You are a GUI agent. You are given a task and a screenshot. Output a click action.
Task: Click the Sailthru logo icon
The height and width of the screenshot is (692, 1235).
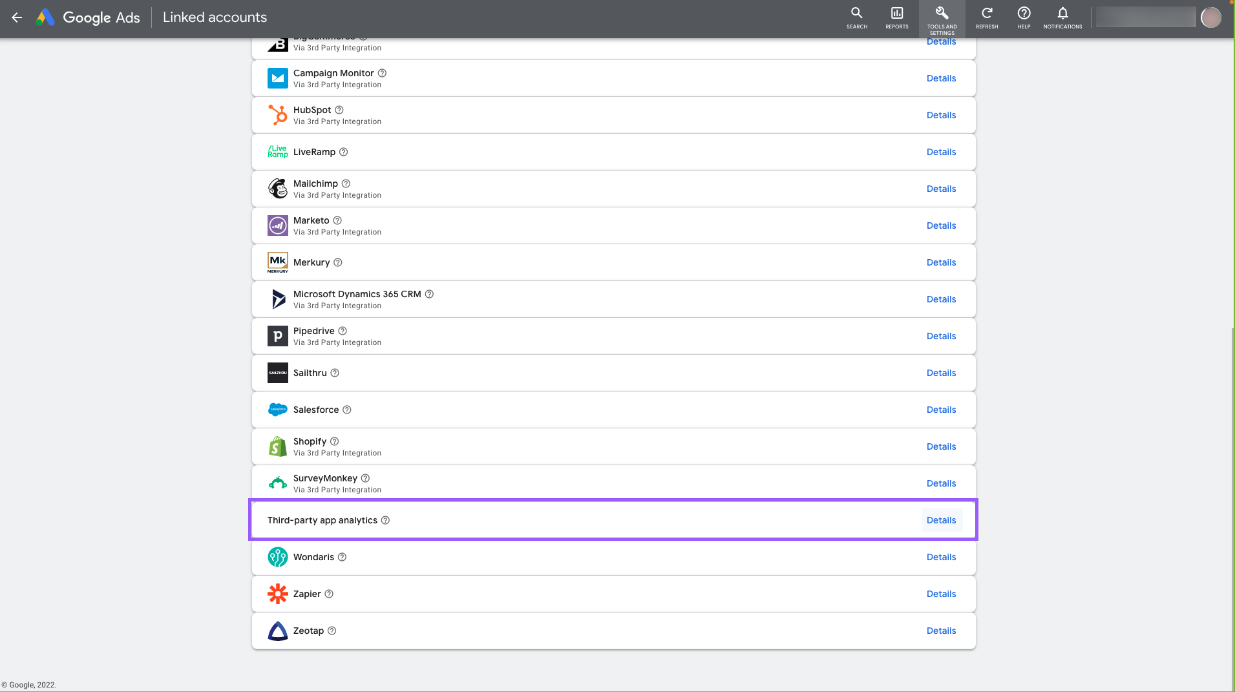coord(278,373)
